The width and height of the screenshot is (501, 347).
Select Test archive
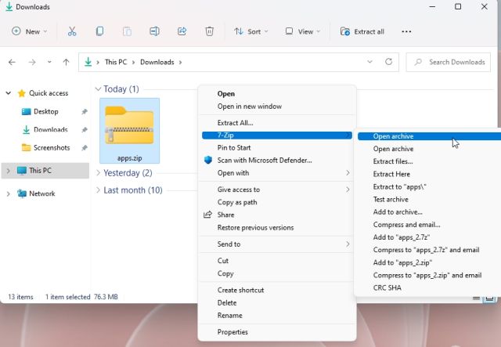pos(429,200)
